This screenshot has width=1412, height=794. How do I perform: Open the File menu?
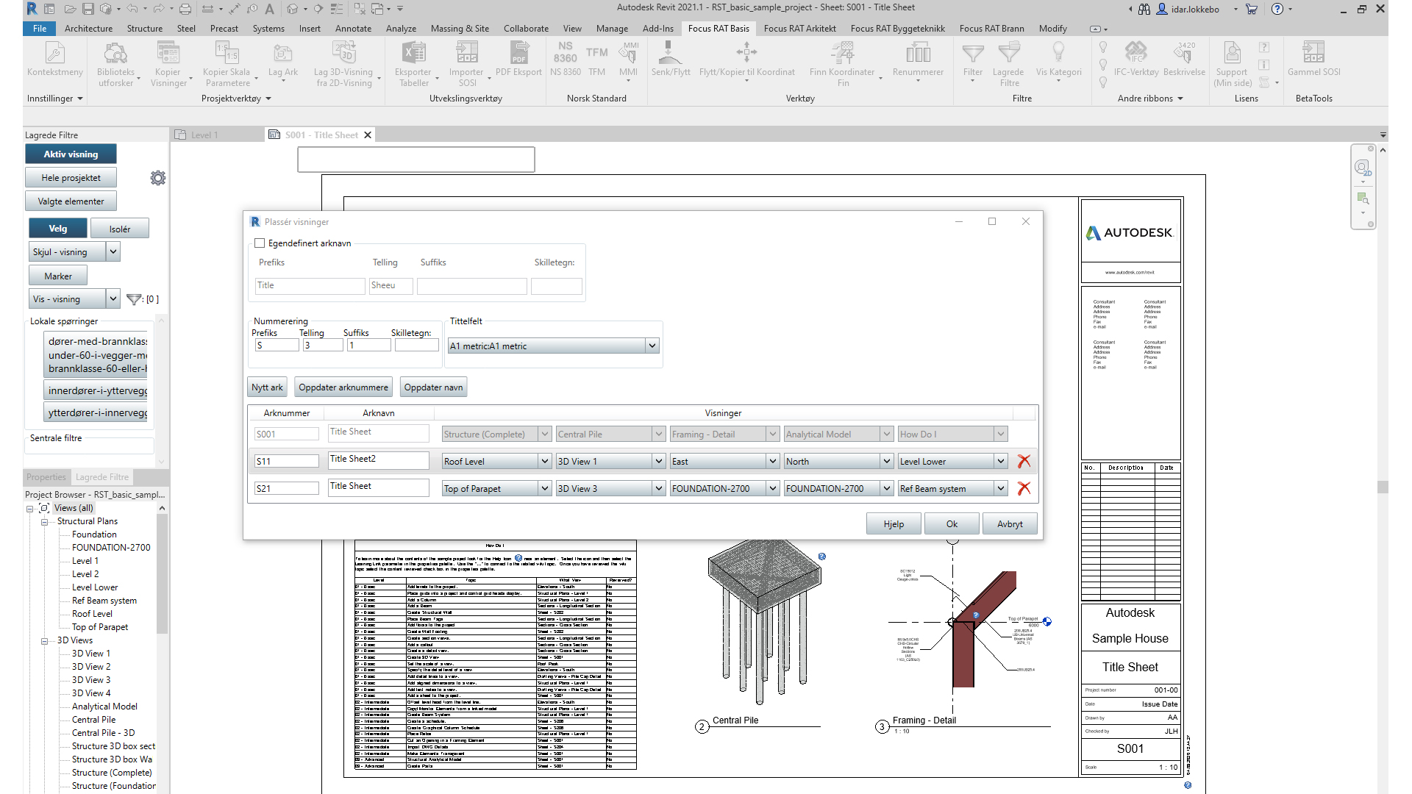40,29
